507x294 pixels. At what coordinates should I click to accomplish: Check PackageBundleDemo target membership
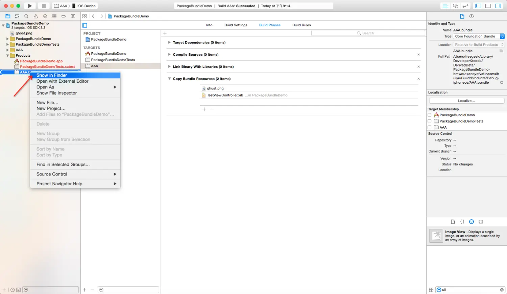[x=430, y=115]
